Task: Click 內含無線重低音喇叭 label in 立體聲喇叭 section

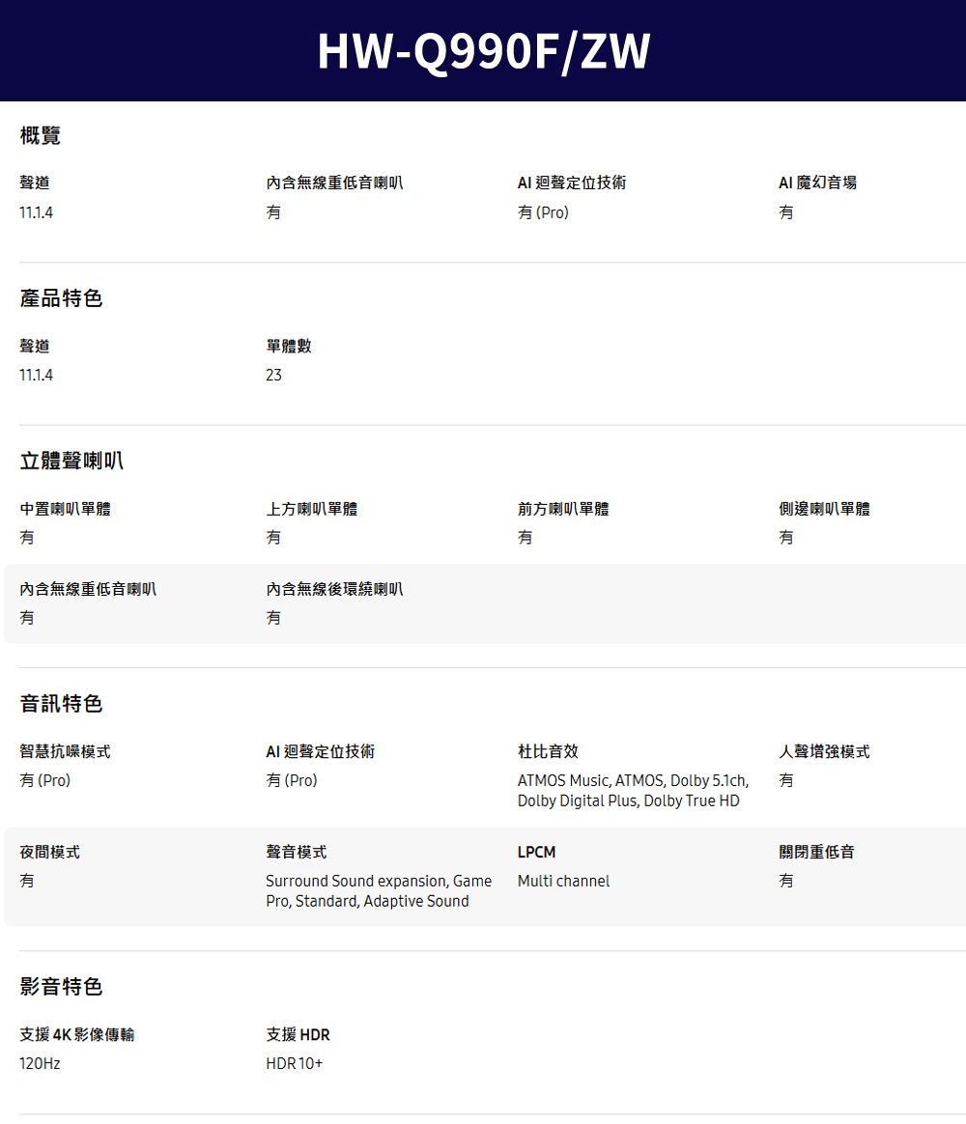Action: [88, 589]
